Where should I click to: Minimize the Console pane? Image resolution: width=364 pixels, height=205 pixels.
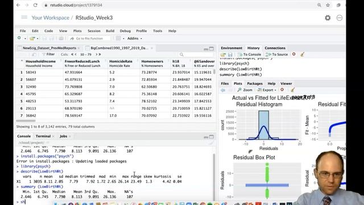click(x=206, y=137)
